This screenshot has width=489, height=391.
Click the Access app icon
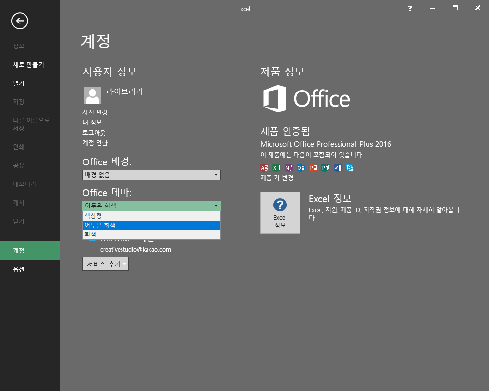click(x=264, y=168)
